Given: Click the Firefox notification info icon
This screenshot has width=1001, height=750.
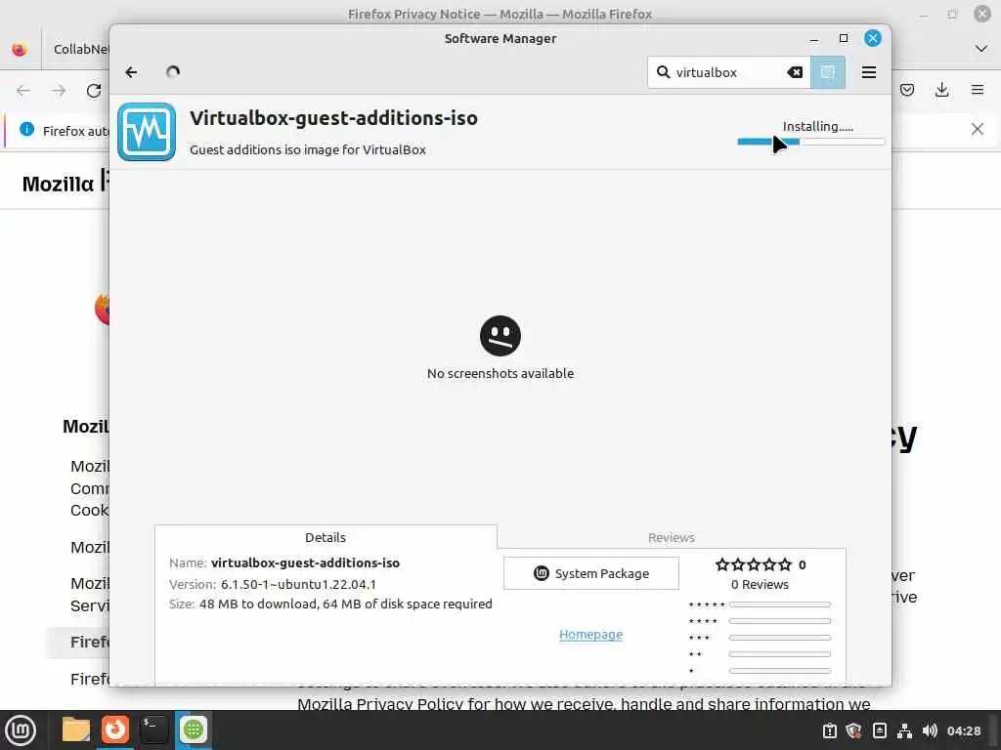Looking at the screenshot, I should click(x=26, y=130).
